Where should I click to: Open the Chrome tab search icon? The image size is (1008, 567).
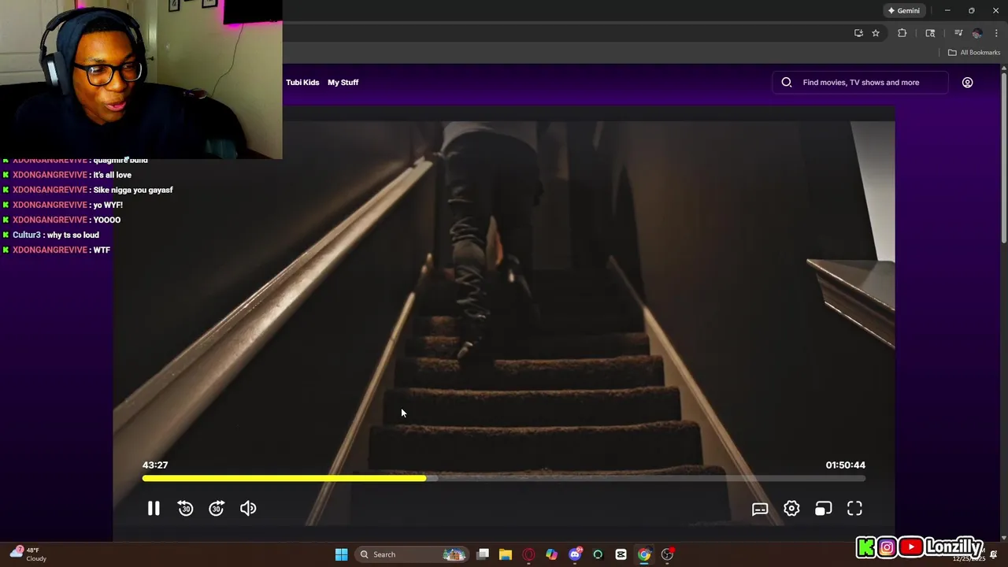pos(930,33)
